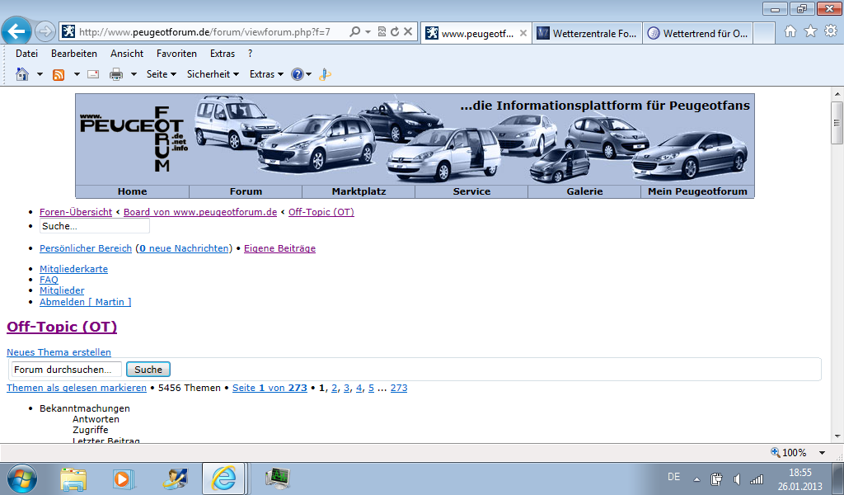Screen dimensions: 844x495
Task: Click the refresh icon in address bar
Action: pos(395,32)
